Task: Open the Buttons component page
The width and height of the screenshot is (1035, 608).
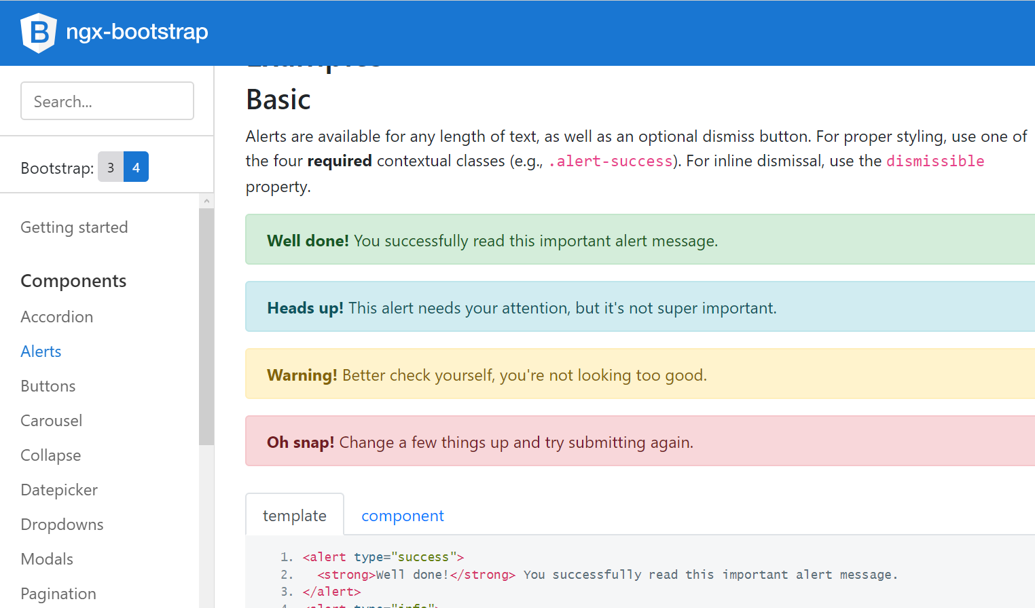Action: pyautogui.click(x=48, y=386)
